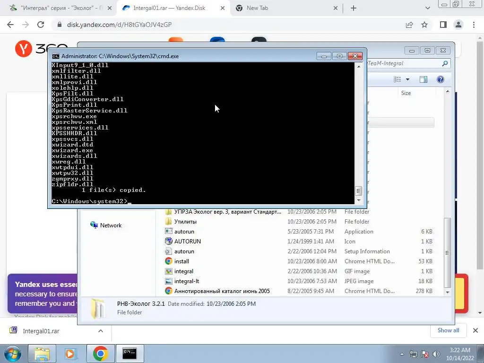The image size is (484, 363).
Task: Open the Windows Start menu
Action: pos(13,354)
